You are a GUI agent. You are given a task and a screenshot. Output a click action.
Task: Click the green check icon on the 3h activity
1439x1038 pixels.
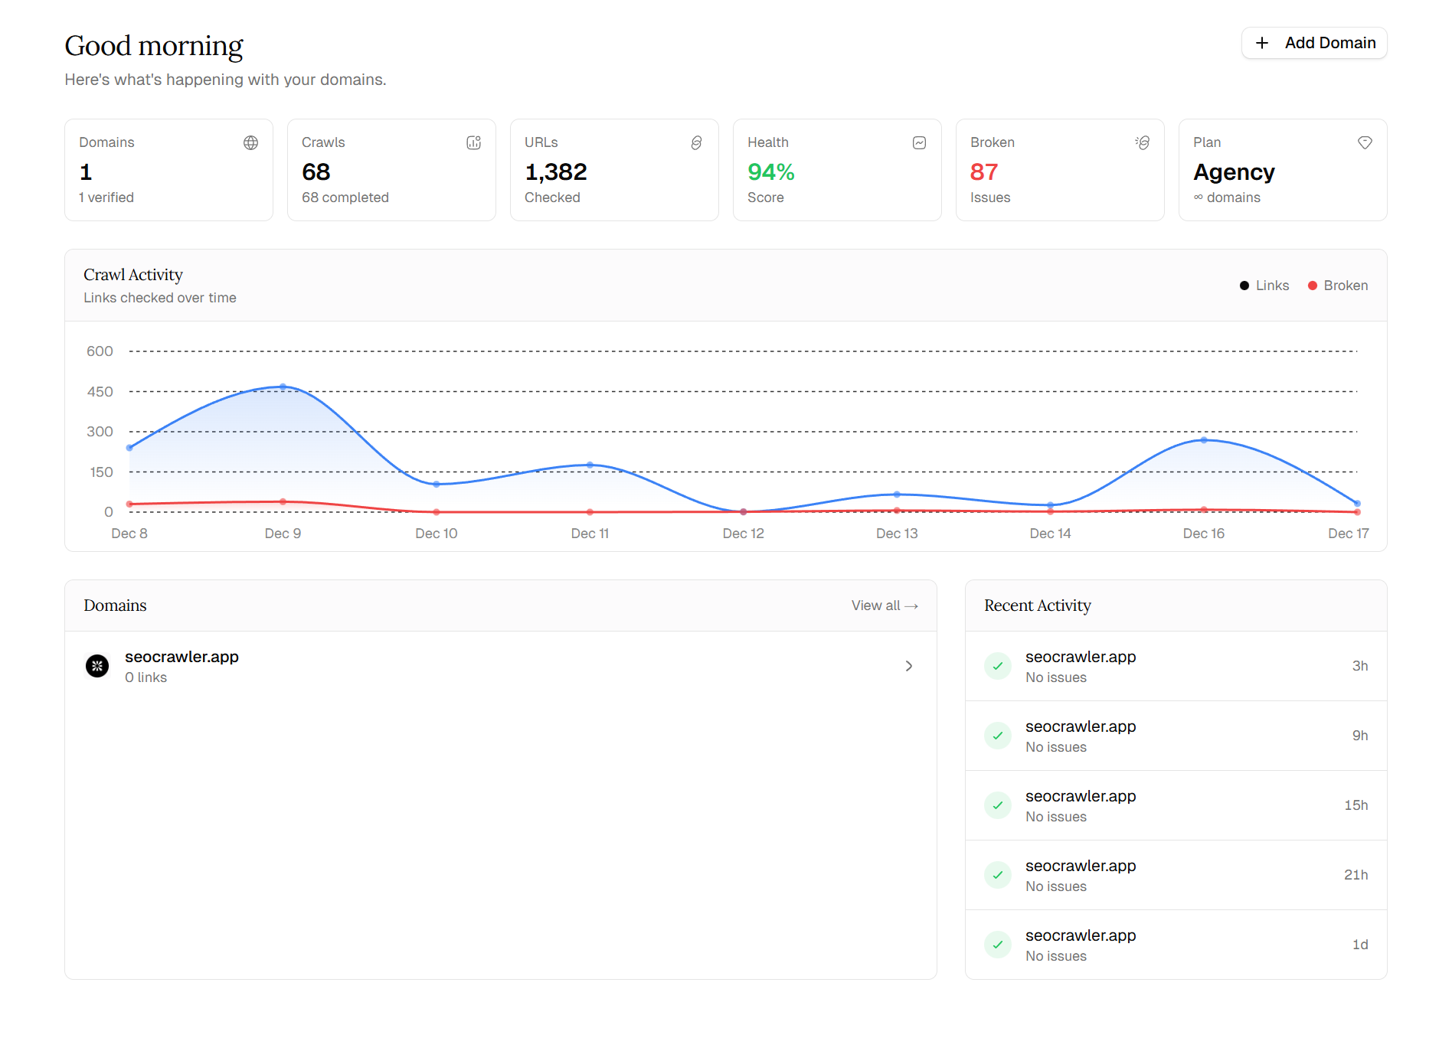[997, 666]
